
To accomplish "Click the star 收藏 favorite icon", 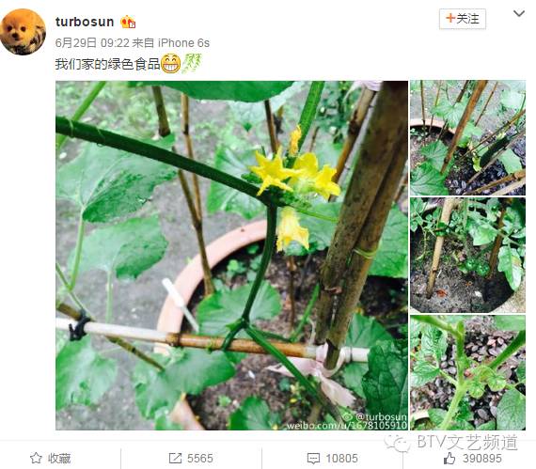I will 36,458.
